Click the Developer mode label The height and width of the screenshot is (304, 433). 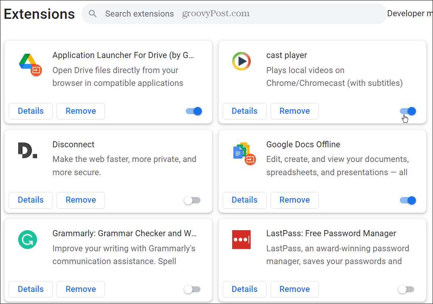(410, 14)
